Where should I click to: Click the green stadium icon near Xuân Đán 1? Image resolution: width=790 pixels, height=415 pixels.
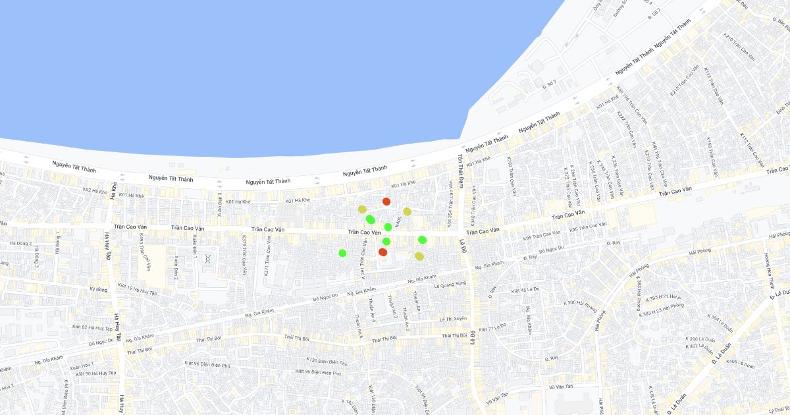click(208, 259)
